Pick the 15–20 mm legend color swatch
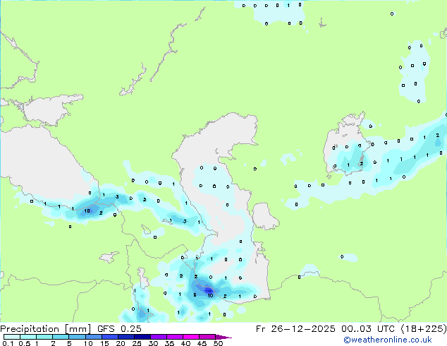Viewport: 447px width, 346px height. pos(110,337)
